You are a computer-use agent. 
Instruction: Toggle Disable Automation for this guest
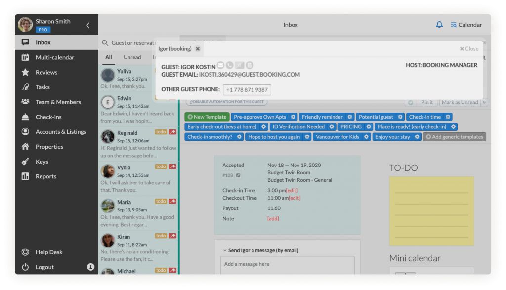(x=226, y=102)
